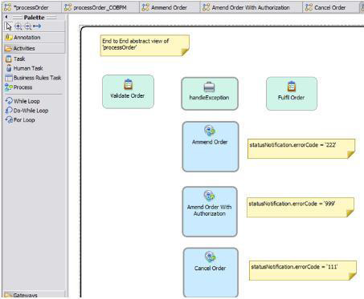Screen dimensions: 364x299
Task: Select the errorCode = '111' annotation
Action: pos(303,270)
